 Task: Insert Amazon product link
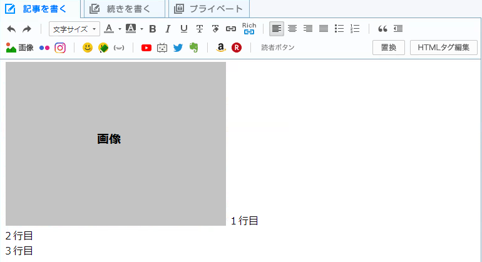click(x=221, y=48)
